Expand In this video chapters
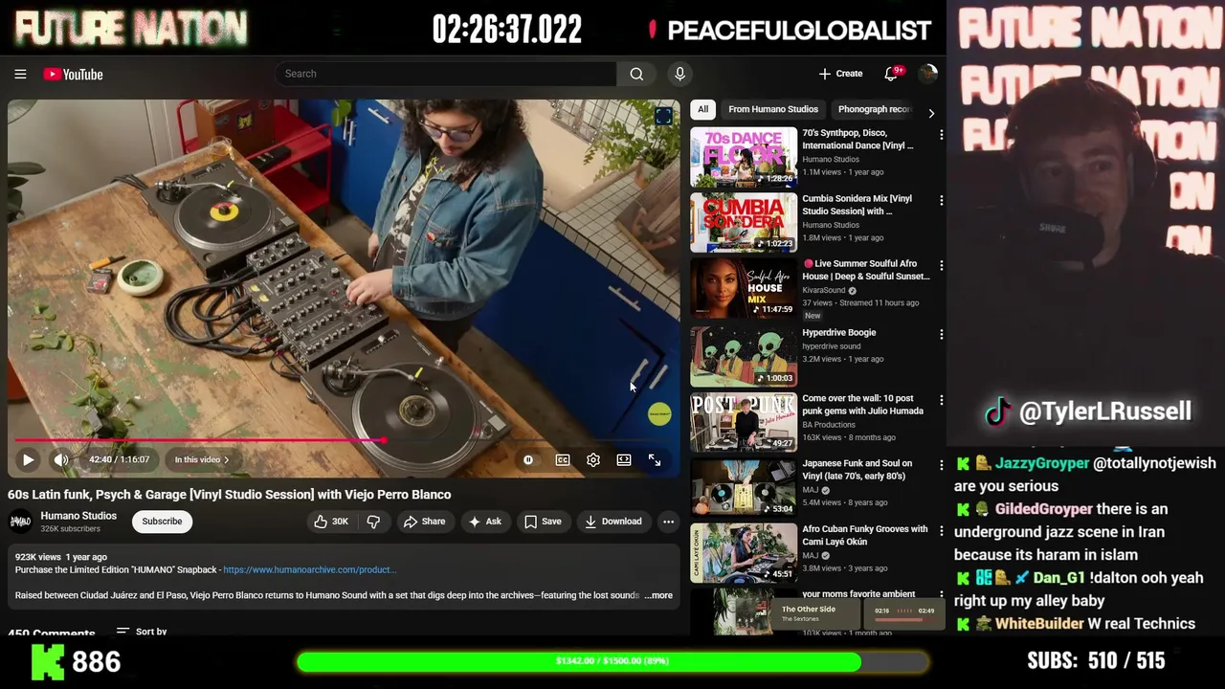 click(201, 460)
